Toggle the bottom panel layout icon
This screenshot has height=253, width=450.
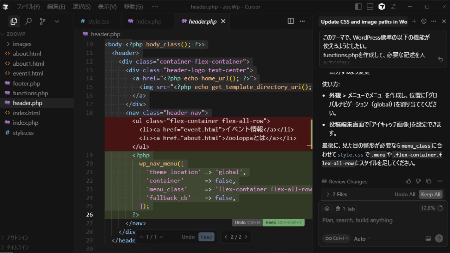[x=370, y=7]
